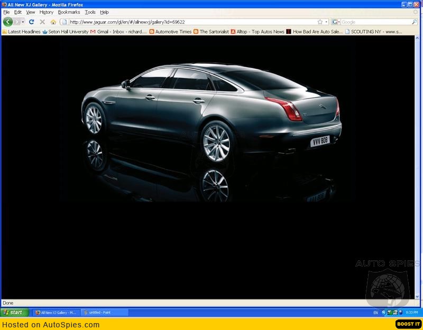Click the Forward navigation arrow

(17, 22)
